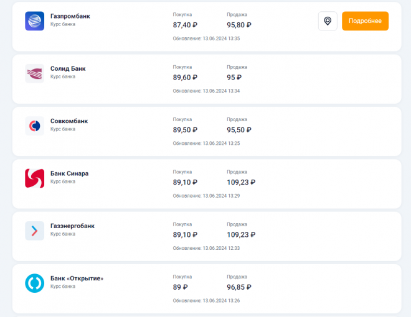Click the Sovcombank red-blue circle logo
This screenshot has width=411, height=317.
coord(35,126)
